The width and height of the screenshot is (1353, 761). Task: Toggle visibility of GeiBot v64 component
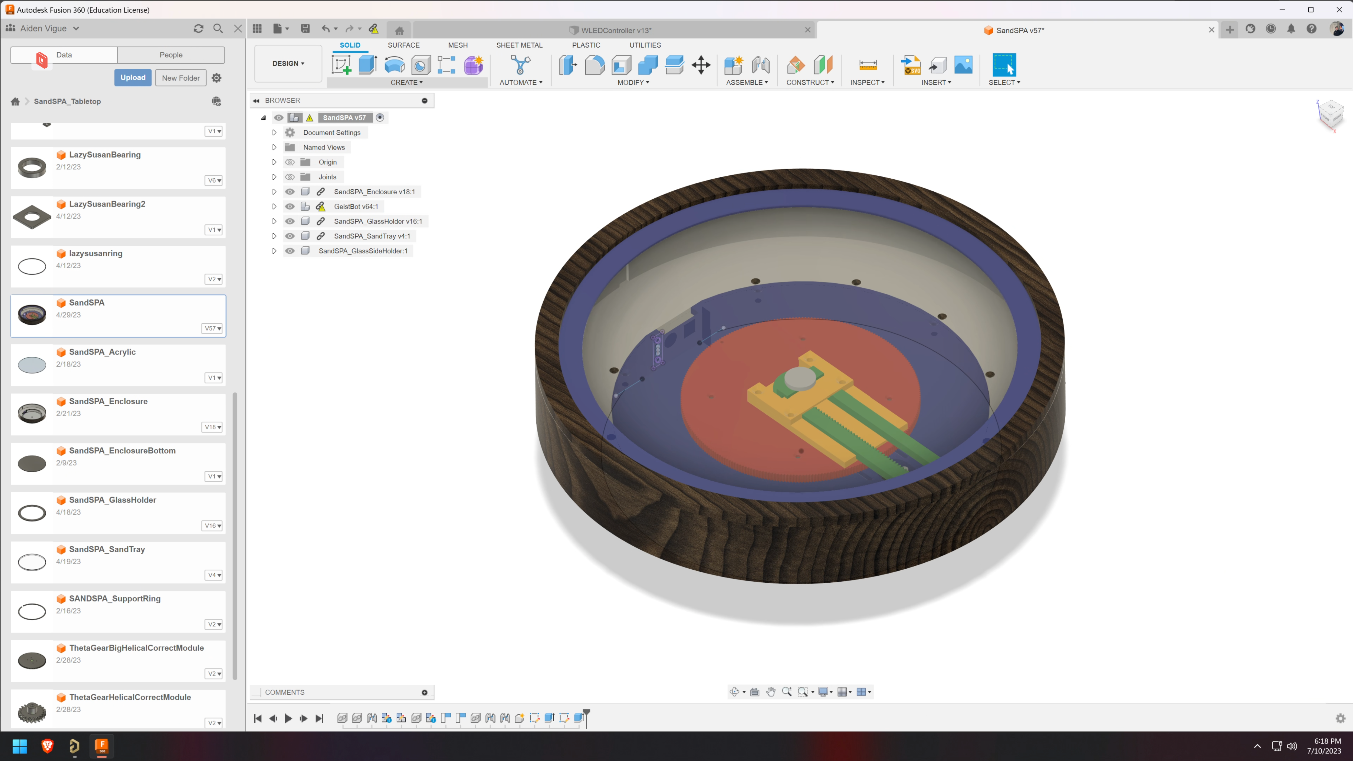pyautogui.click(x=289, y=206)
